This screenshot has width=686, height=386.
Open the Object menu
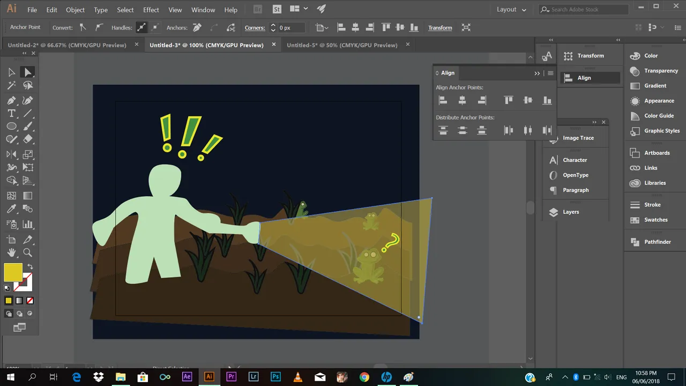[75, 10]
